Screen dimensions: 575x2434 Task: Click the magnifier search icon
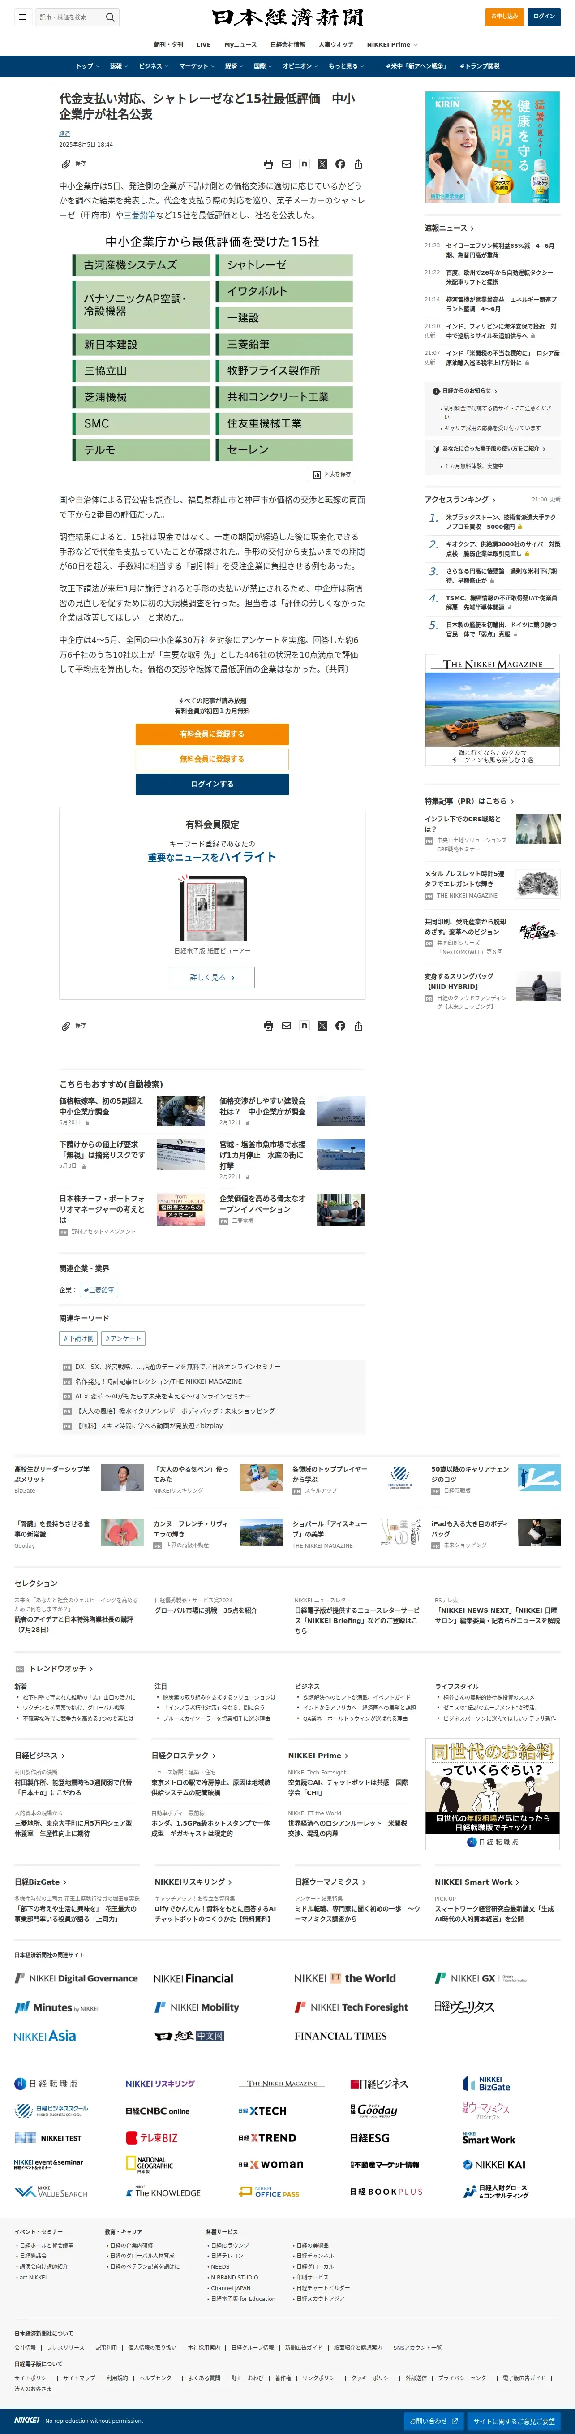click(x=110, y=17)
